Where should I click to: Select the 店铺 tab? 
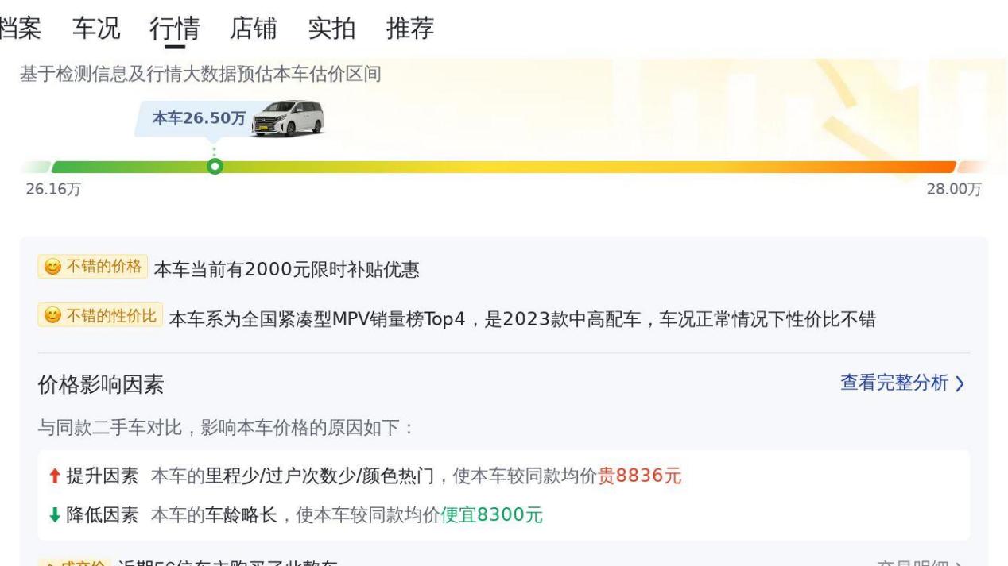tap(254, 29)
